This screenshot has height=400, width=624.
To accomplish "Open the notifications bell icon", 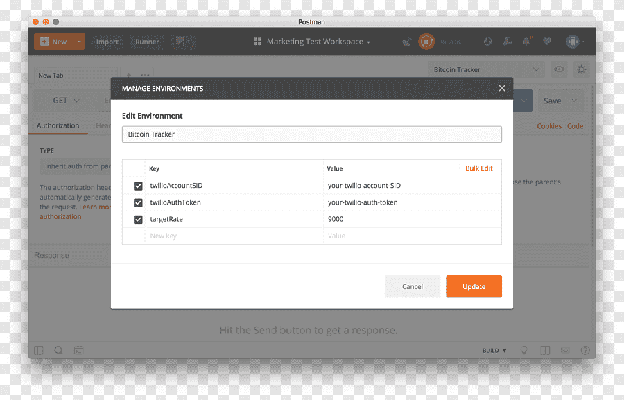I will click(526, 41).
